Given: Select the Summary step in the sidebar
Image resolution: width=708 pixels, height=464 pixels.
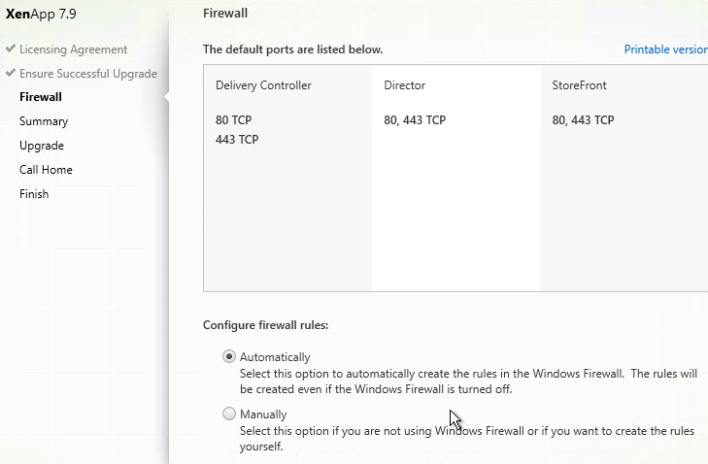Looking at the screenshot, I should [44, 121].
